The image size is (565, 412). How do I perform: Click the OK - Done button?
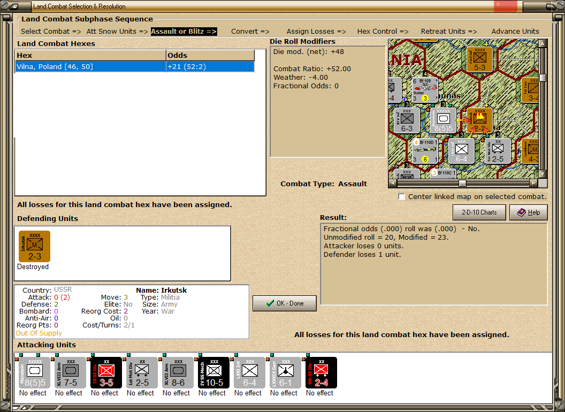point(285,303)
